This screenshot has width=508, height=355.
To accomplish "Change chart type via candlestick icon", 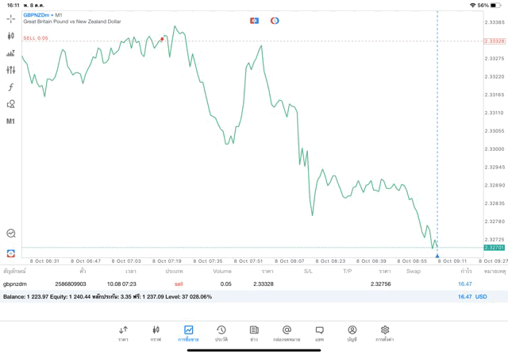I will tap(11, 36).
